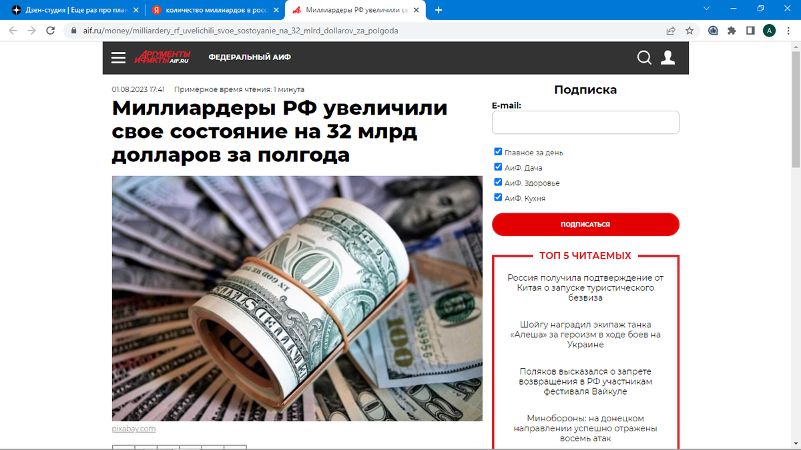This screenshot has height=450, width=801.
Task: Open the browser extensions puzzle icon
Action: tap(732, 30)
